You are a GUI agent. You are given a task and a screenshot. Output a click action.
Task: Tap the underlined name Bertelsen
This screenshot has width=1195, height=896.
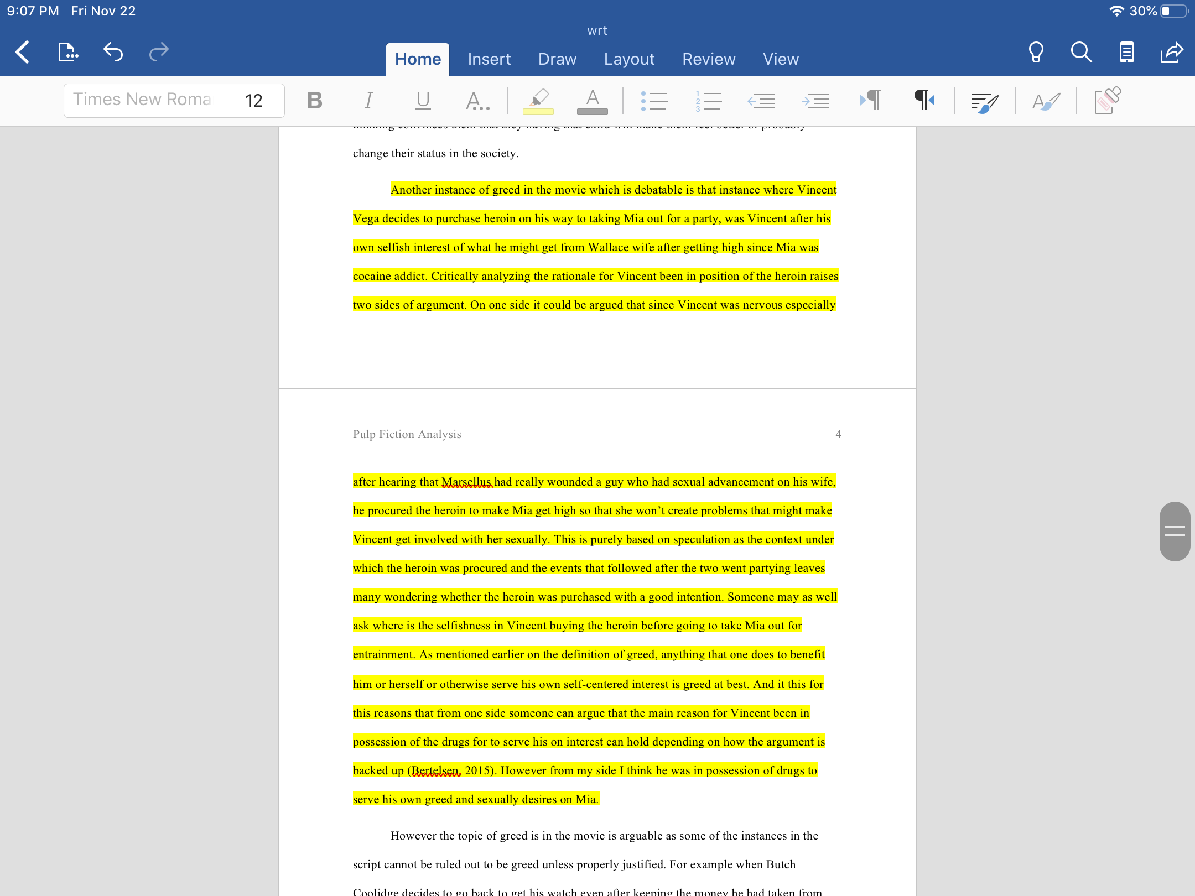[x=436, y=770]
